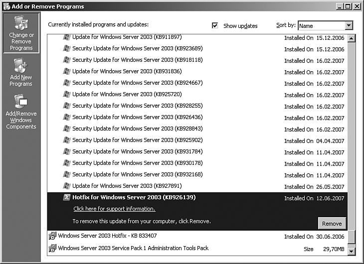Click Installed On 26.05.2007 date
This screenshot has height=264, width=364.
[x=314, y=187]
